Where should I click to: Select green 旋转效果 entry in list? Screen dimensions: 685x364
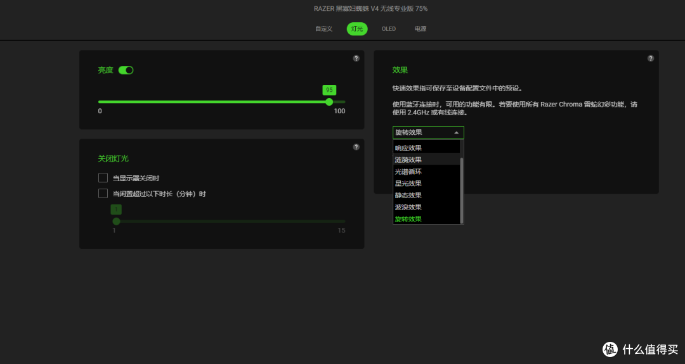pos(426,218)
